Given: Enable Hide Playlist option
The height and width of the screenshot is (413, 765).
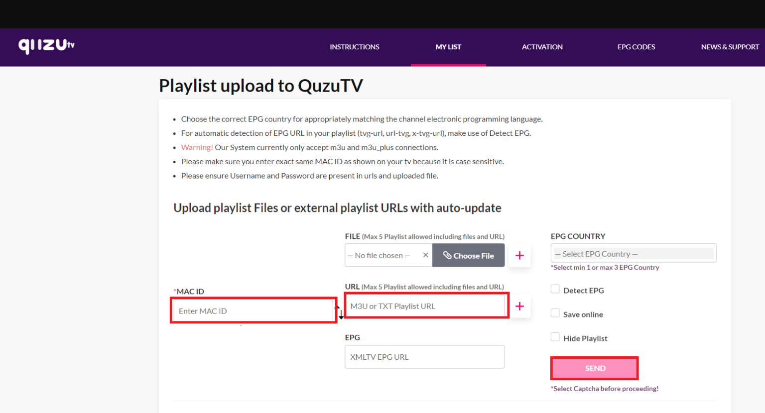Looking at the screenshot, I should coord(555,336).
